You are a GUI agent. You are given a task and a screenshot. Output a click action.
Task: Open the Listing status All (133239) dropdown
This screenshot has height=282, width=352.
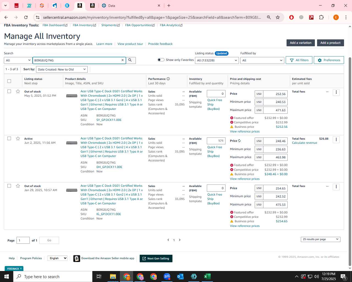point(217,60)
